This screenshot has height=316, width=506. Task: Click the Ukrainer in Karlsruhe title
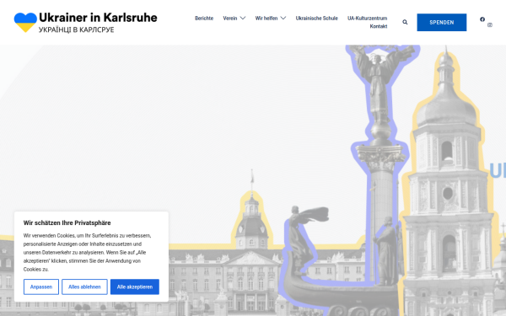[x=98, y=18]
